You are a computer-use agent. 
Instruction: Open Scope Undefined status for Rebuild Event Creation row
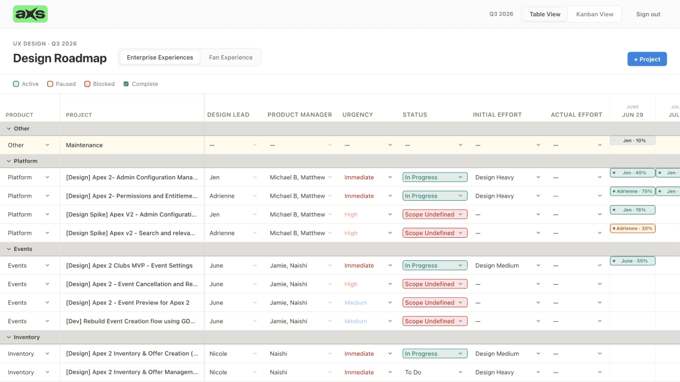pos(434,321)
